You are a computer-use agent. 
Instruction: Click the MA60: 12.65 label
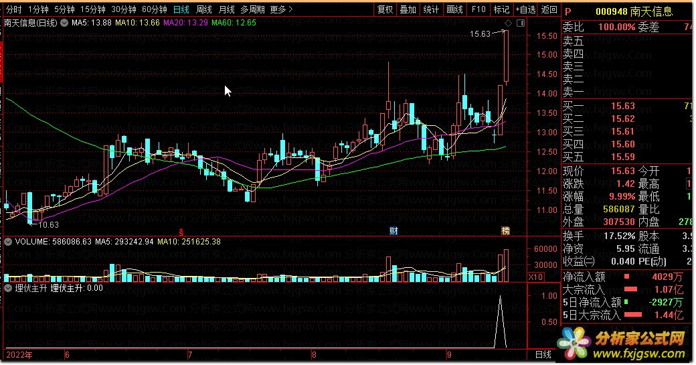tap(234, 23)
